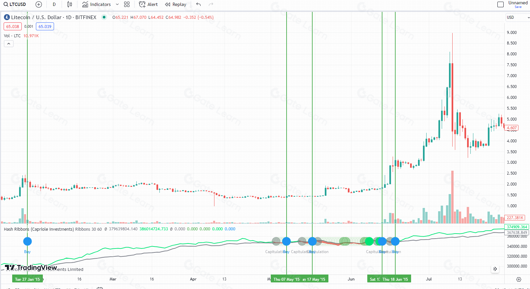530x289 pixels.
Task: Open symbol search for LTCUSD
Action: click(15, 4)
